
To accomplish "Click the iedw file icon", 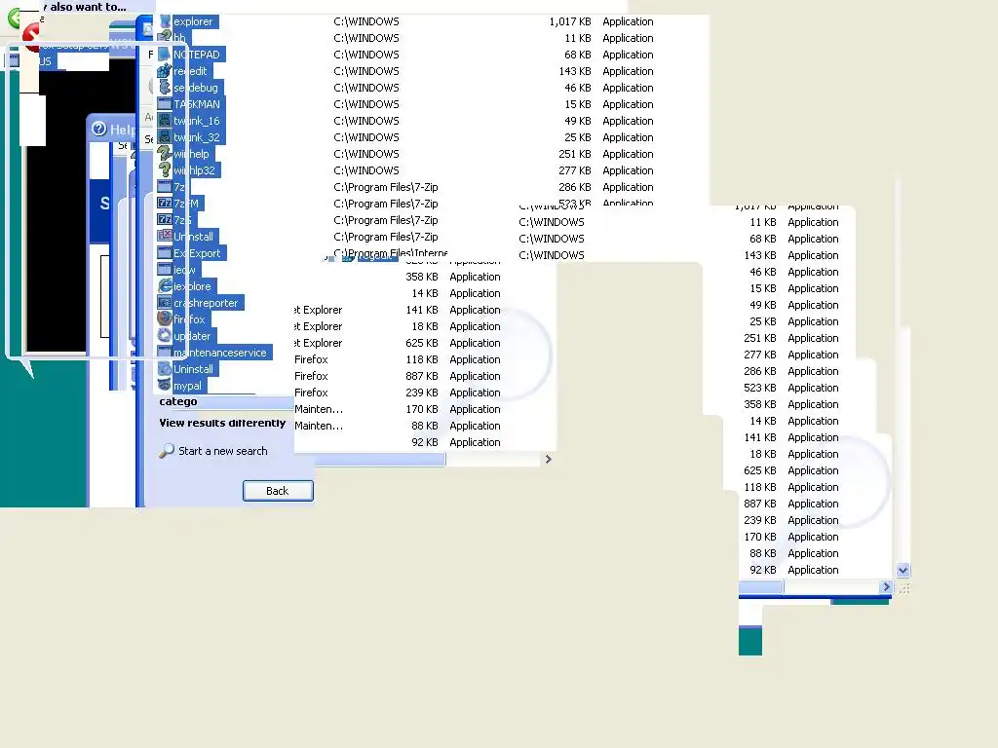I will [x=165, y=270].
